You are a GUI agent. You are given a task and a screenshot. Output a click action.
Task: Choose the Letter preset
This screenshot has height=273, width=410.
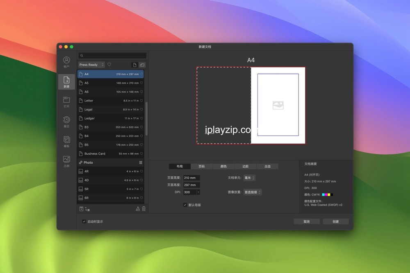[111, 101]
